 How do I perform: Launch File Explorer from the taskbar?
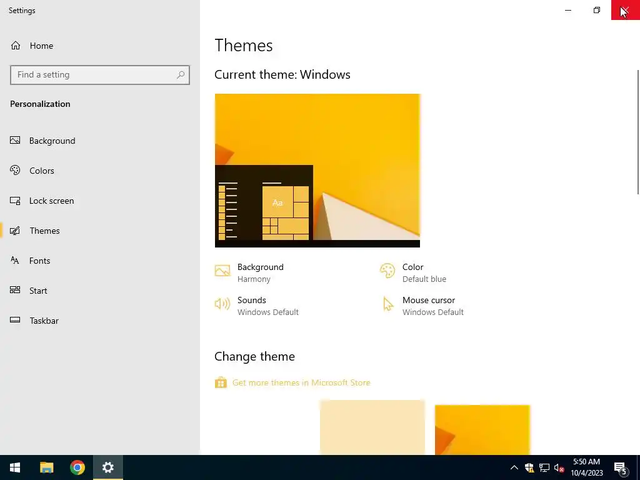tap(46, 467)
